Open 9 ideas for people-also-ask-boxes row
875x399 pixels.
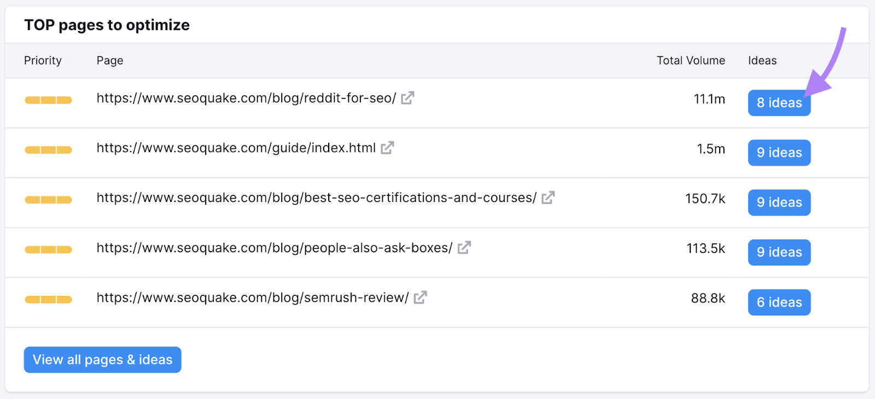779,252
